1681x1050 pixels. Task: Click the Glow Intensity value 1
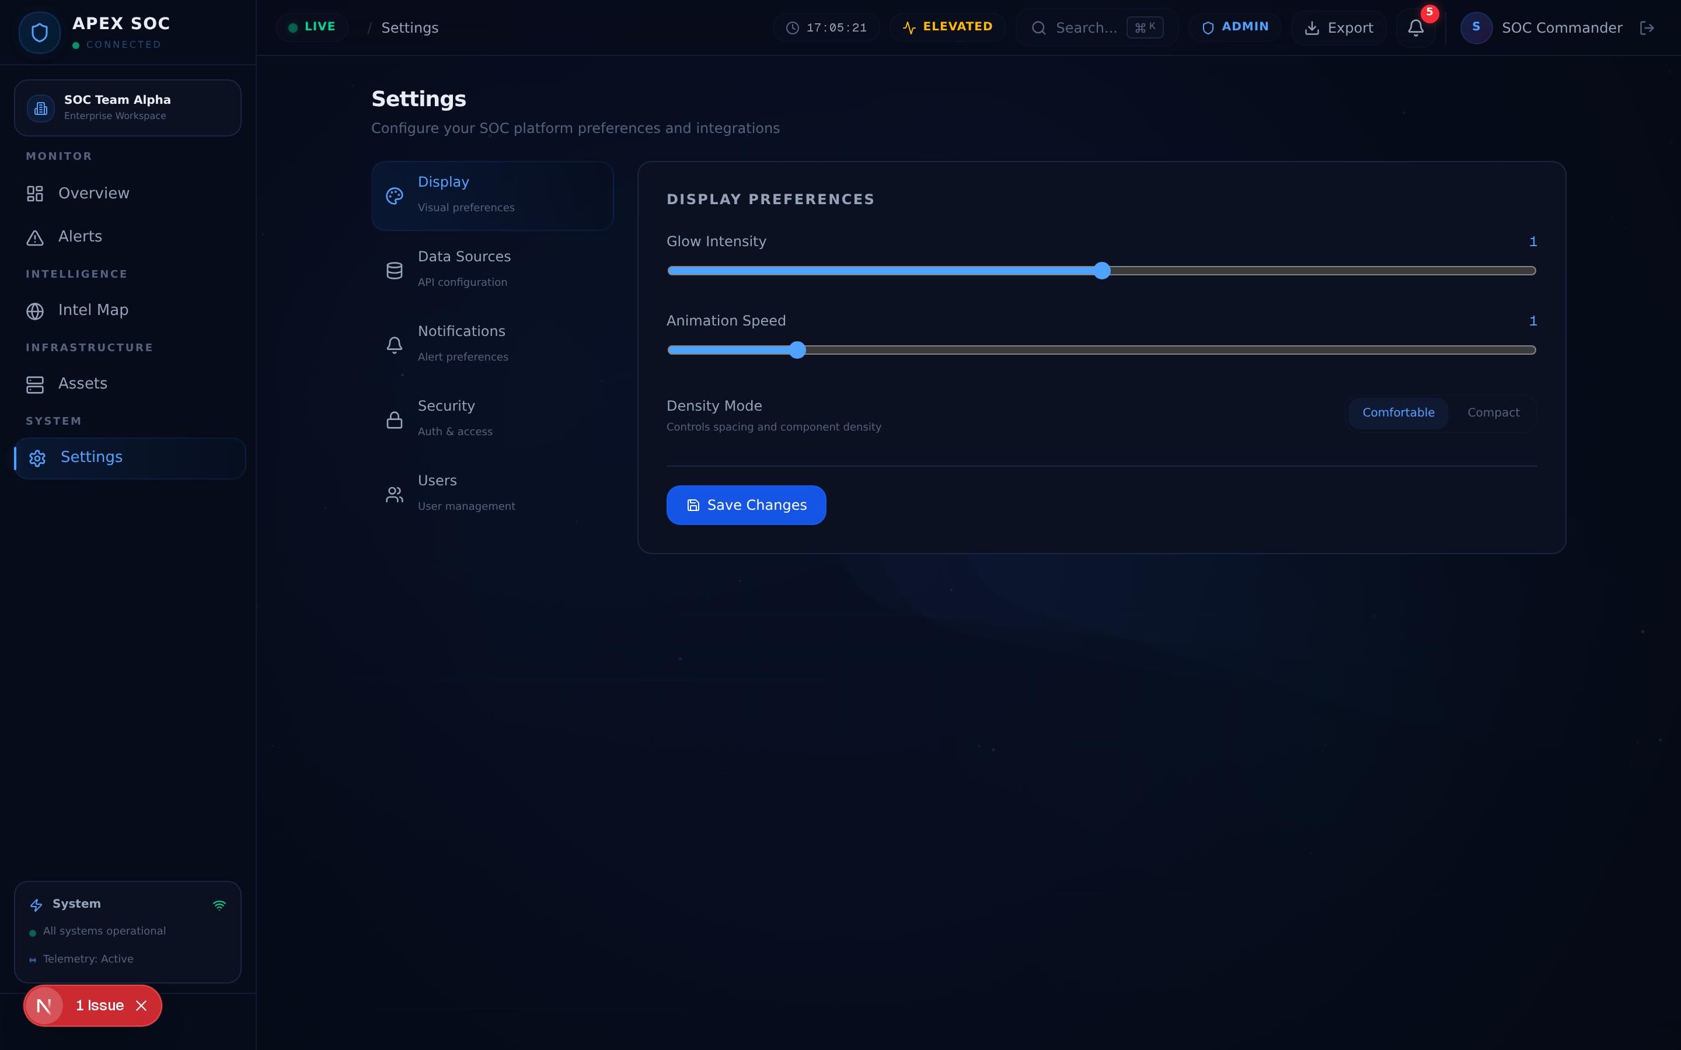click(x=1533, y=242)
